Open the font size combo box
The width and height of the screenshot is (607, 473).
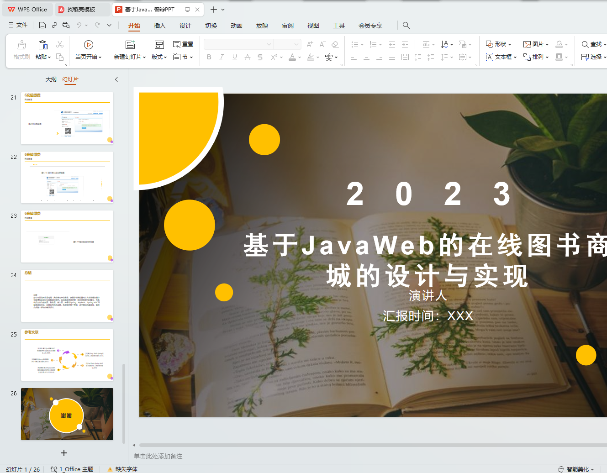(287, 44)
